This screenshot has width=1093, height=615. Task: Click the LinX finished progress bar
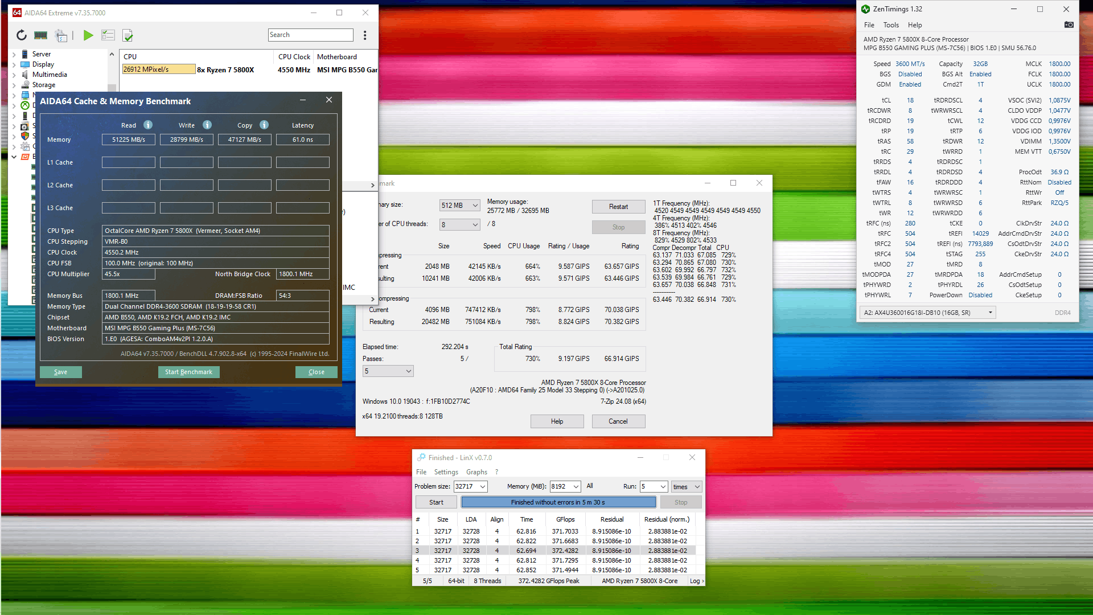558,502
